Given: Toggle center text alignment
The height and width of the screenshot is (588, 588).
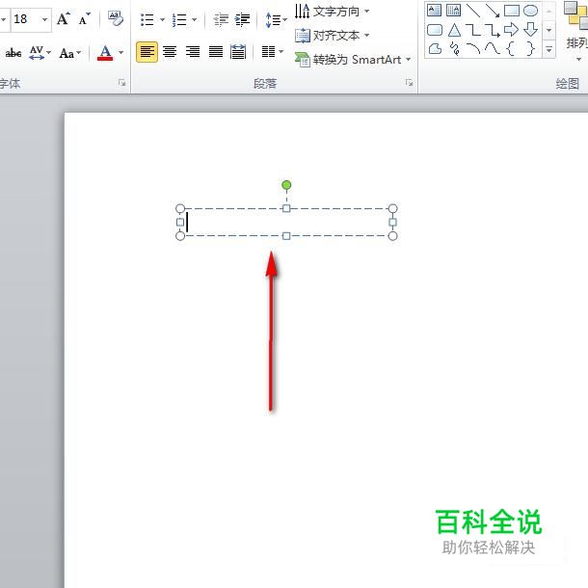Looking at the screenshot, I should [x=170, y=52].
